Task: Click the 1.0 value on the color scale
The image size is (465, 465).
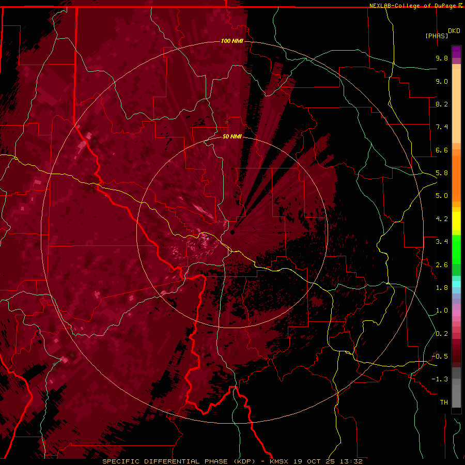Action: click(x=442, y=311)
